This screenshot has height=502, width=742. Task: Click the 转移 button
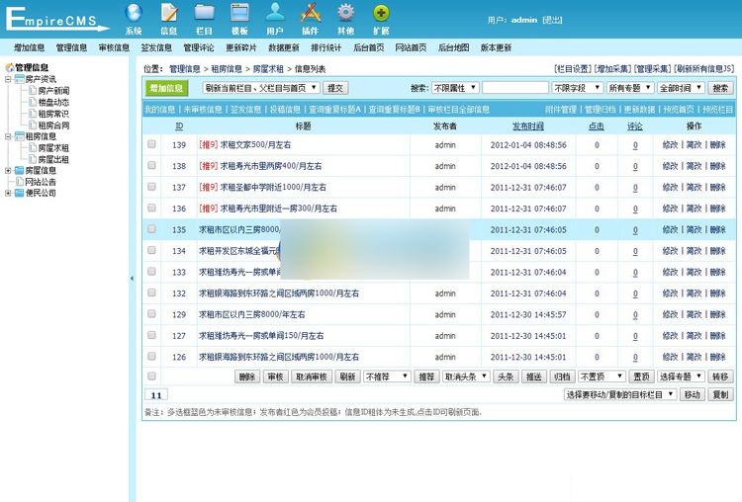point(720,376)
